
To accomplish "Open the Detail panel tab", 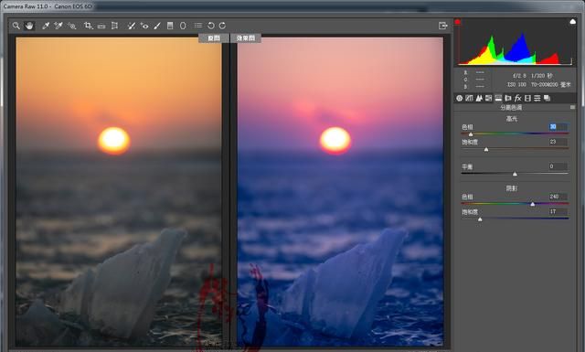I will click(x=479, y=98).
